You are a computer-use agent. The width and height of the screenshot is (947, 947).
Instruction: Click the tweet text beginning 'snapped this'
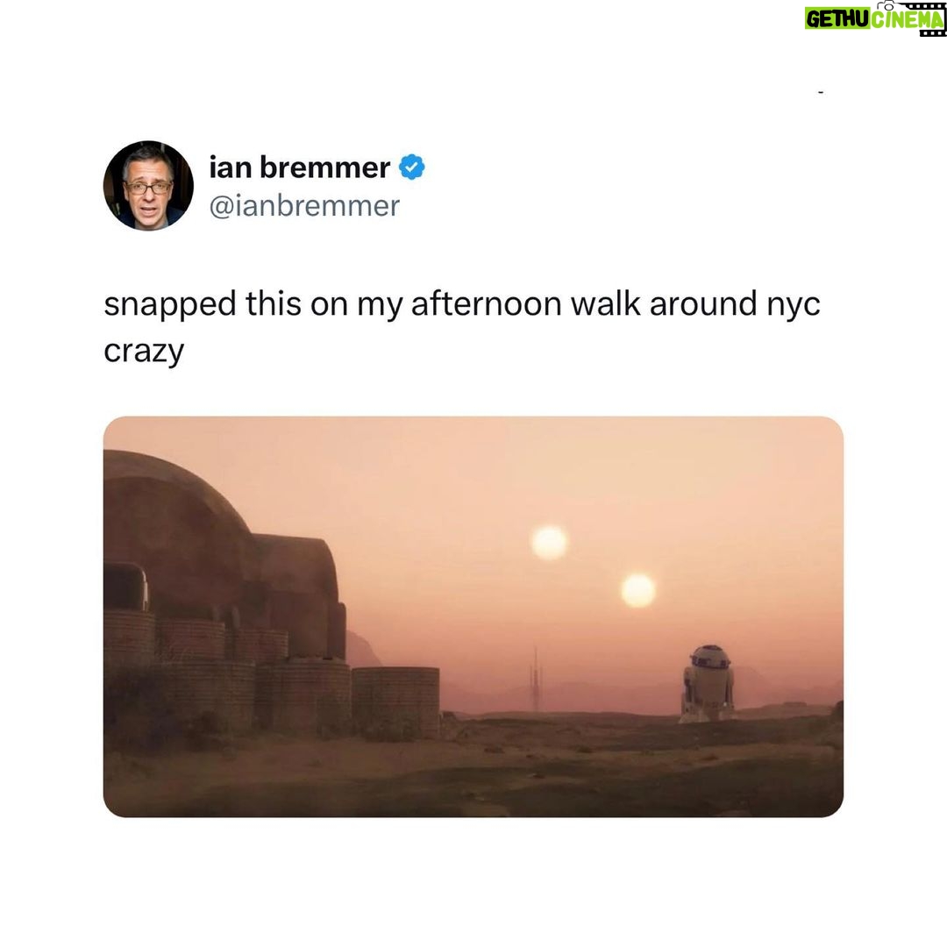click(x=462, y=327)
